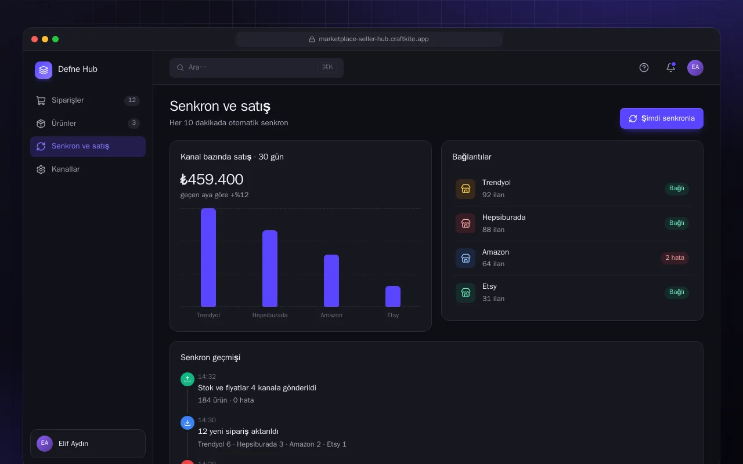
Task: Click the green upload icon at 14:32
Action: 187,379
